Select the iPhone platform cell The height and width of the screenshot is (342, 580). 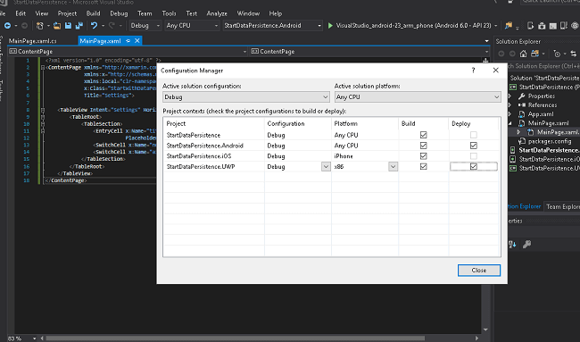click(x=344, y=156)
